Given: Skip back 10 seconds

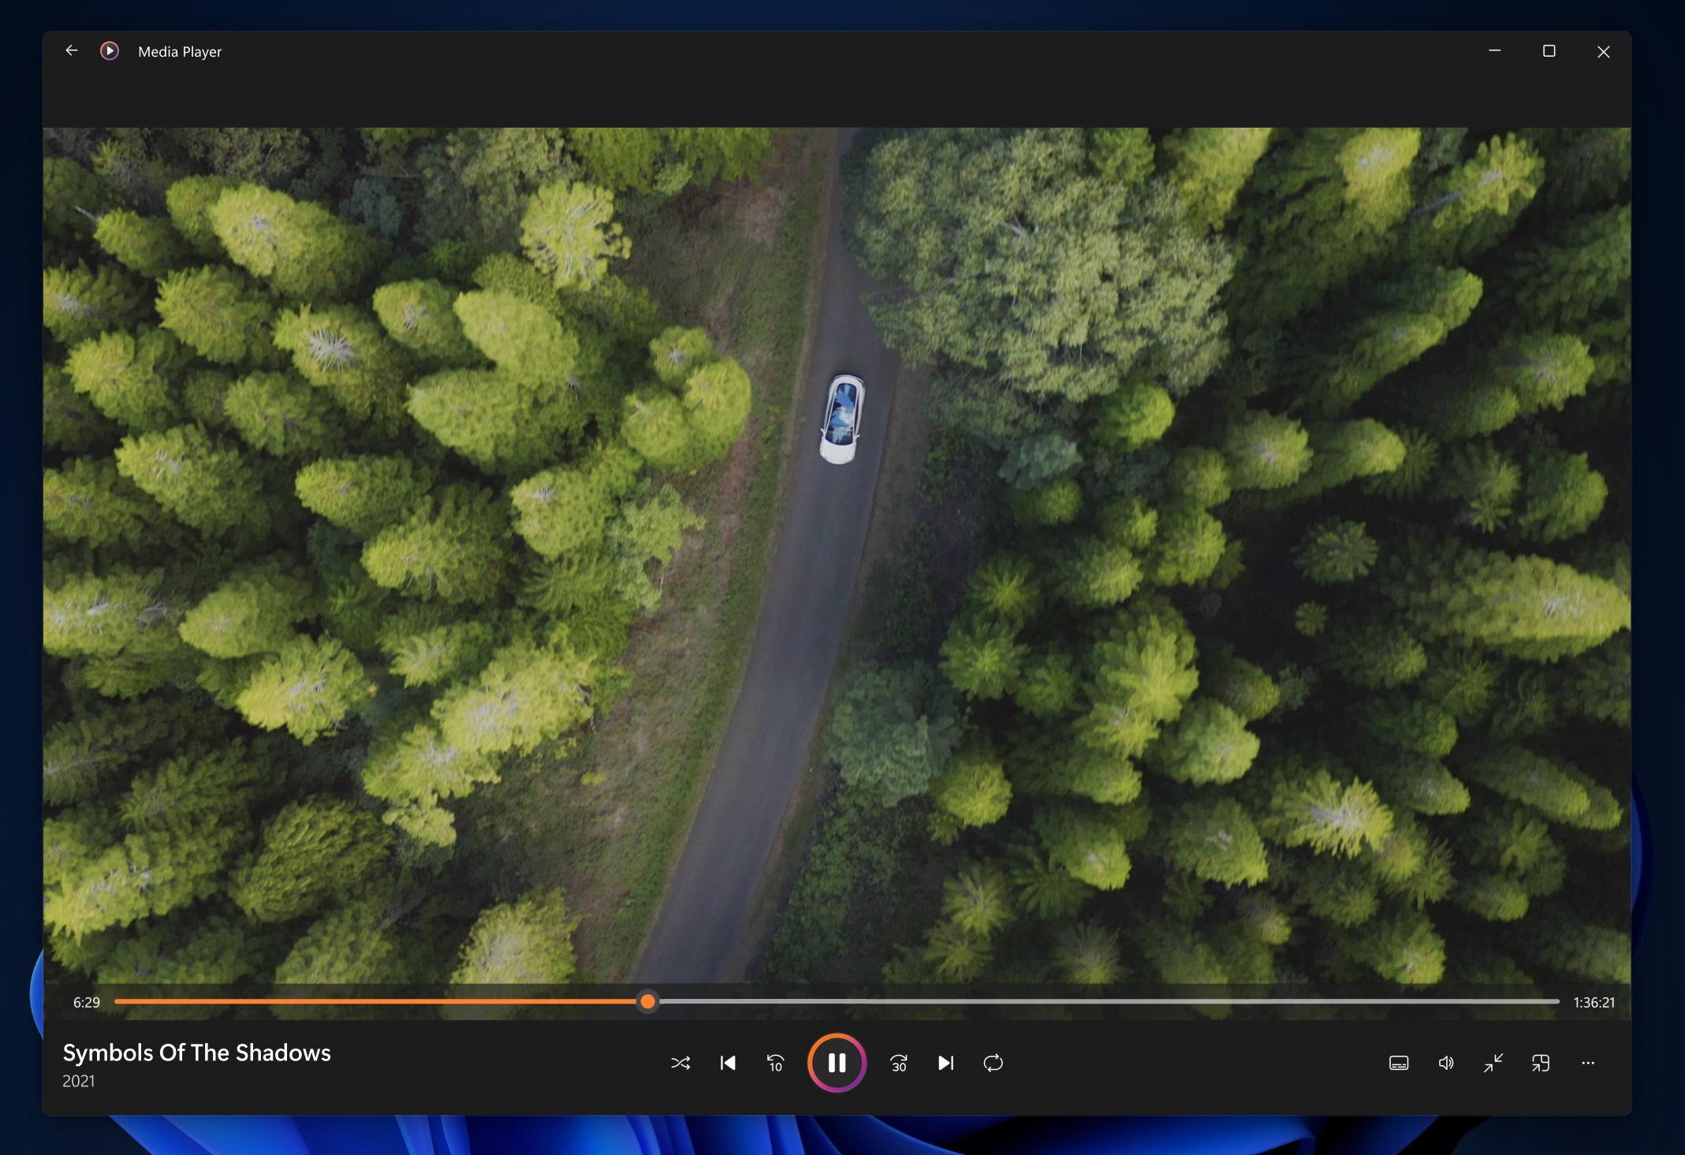Looking at the screenshot, I should pos(775,1063).
